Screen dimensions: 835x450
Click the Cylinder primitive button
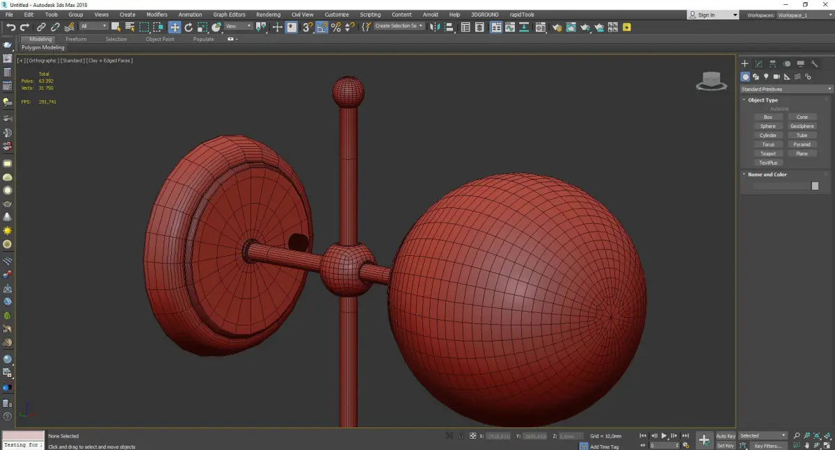pos(768,136)
